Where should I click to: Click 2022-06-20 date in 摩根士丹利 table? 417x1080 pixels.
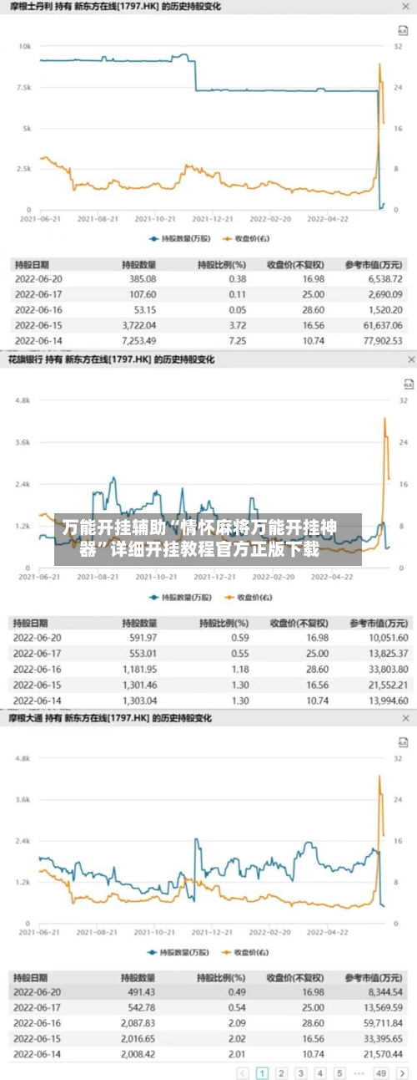38,279
